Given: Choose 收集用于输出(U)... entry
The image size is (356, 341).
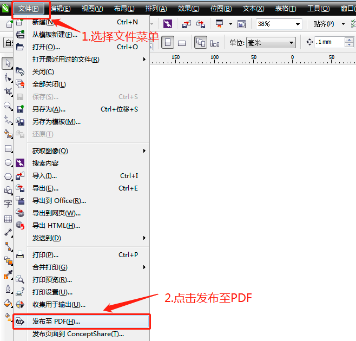Looking at the screenshot, I should click(x=82, y=305).
